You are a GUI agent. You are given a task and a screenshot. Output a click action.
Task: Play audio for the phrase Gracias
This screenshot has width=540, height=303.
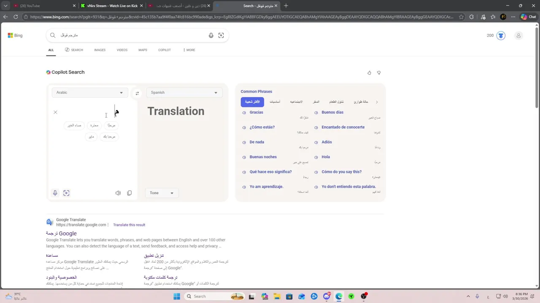pyautogui.click(x=244, y=113)
